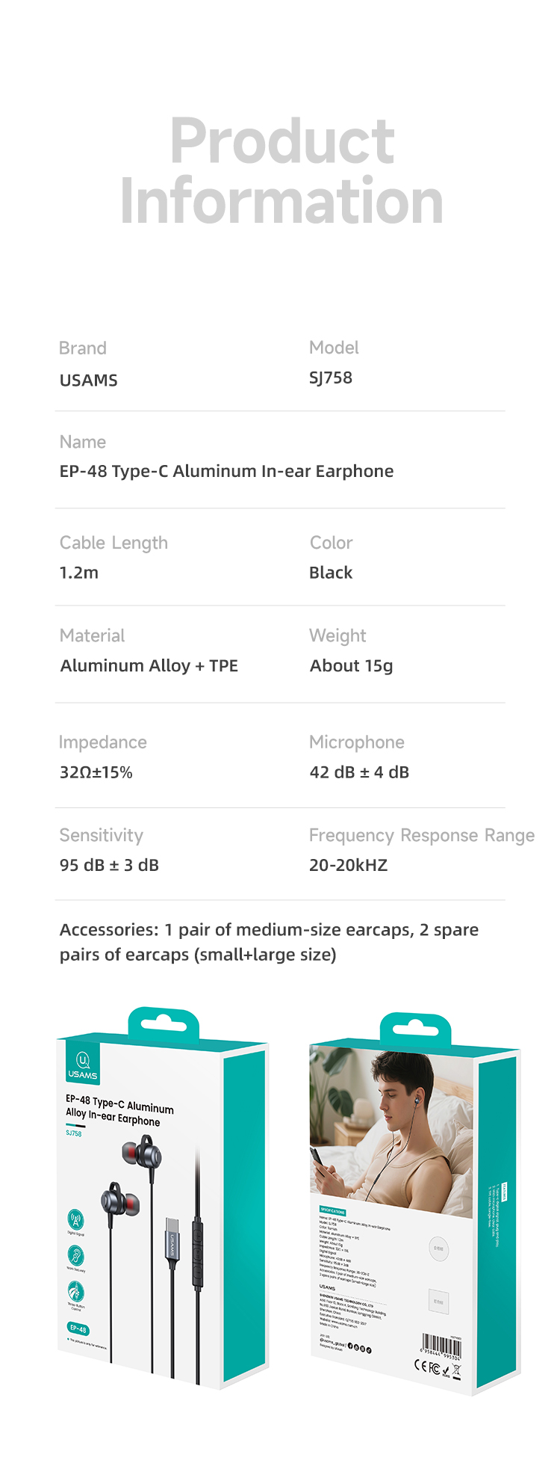Click the Product Information heading
The image size is (560, 1481).
[x=281, y=170]
